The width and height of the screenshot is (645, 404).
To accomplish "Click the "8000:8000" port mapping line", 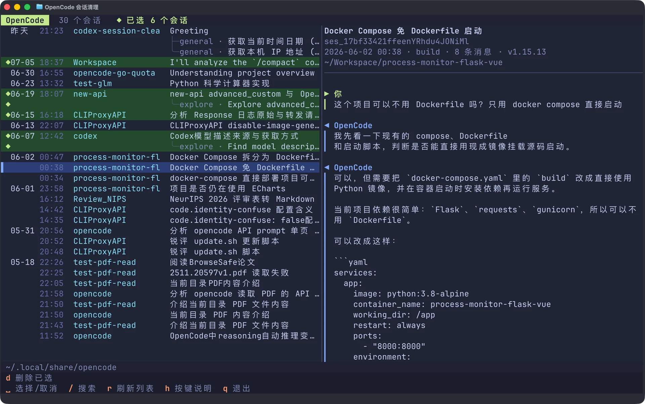I will [394, 346].
